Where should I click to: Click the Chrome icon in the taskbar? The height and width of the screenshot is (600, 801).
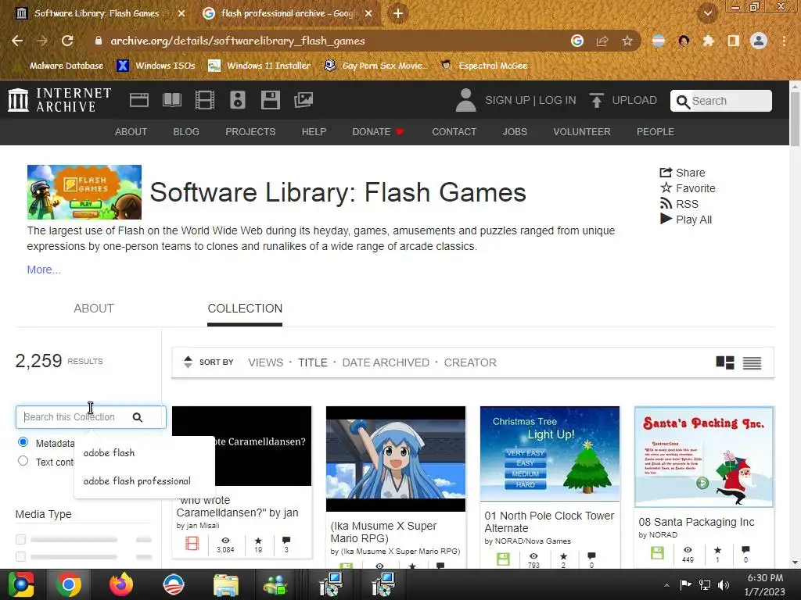click(x=69, y=584)
